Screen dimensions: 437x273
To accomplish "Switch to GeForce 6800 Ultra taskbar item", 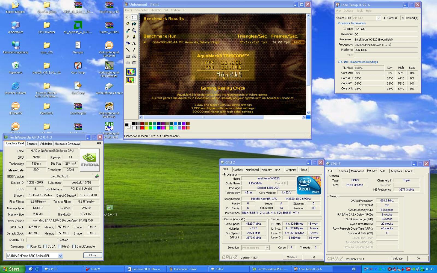I will (x=146, y=269).
